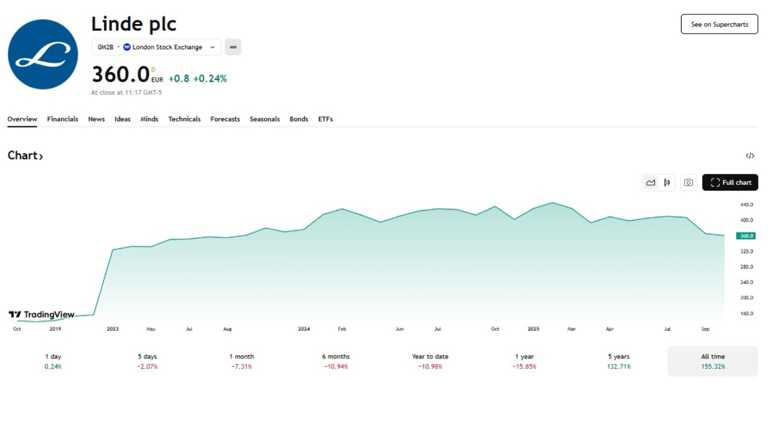Remove symbol from watchlist with minus icon
The height and width of the screenshot is (433, 770).
point(233,47)
